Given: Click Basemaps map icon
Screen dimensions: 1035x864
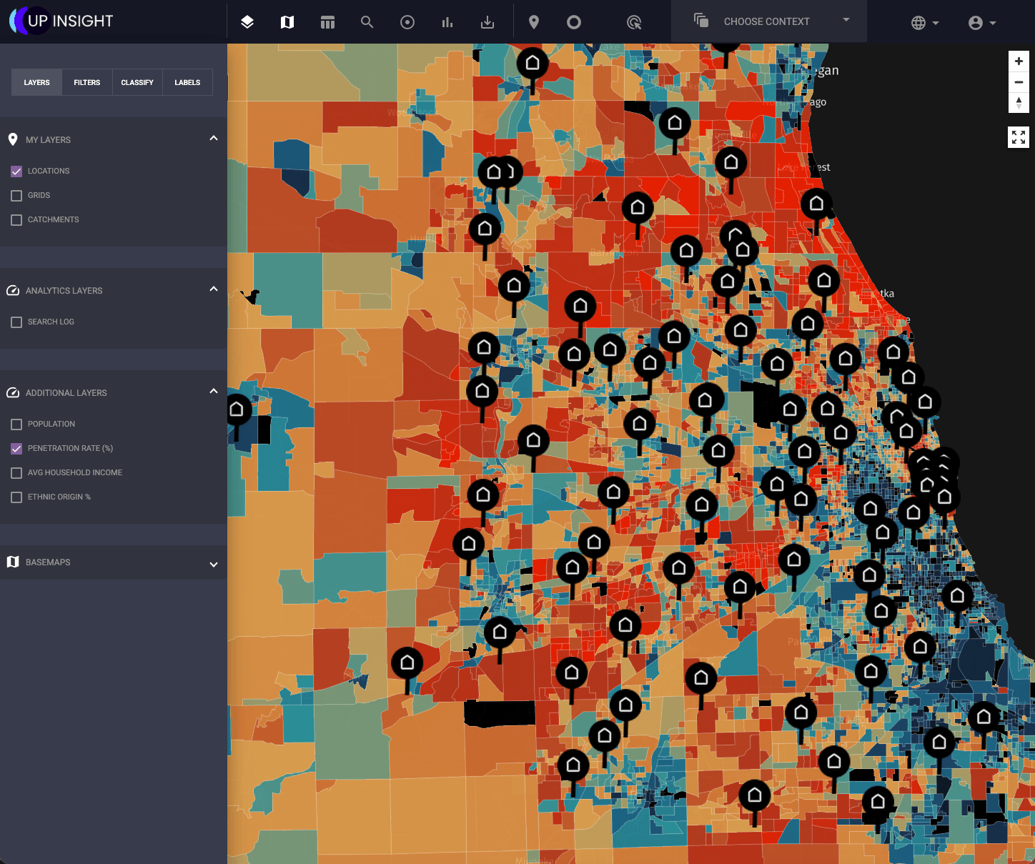Looking at the screenshot, I should (13, 562).
